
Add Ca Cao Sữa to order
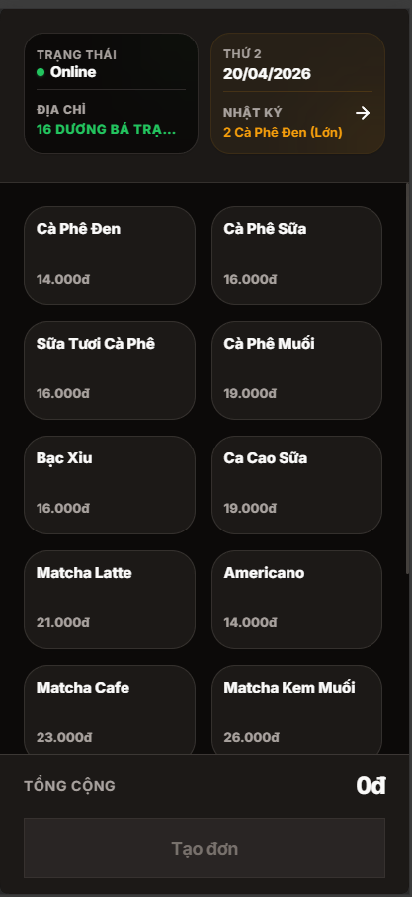pyautogui.click(x=296, y=484)
